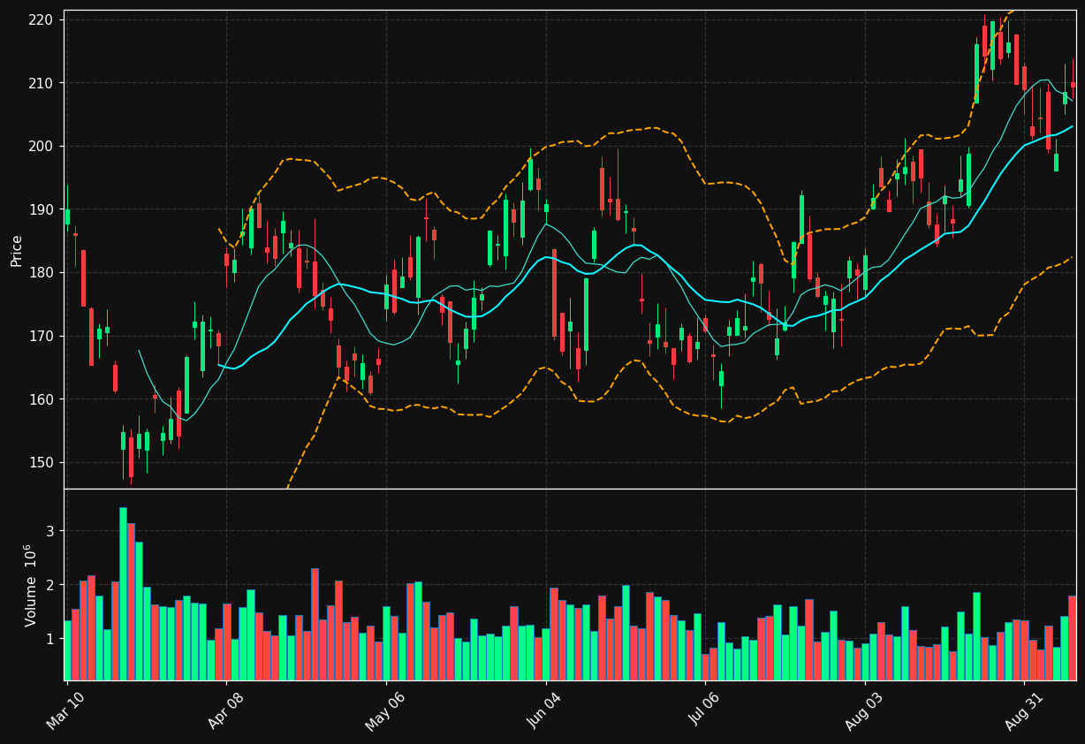
Task: Click the last red volume bar at right edge
Action: 1072,638
